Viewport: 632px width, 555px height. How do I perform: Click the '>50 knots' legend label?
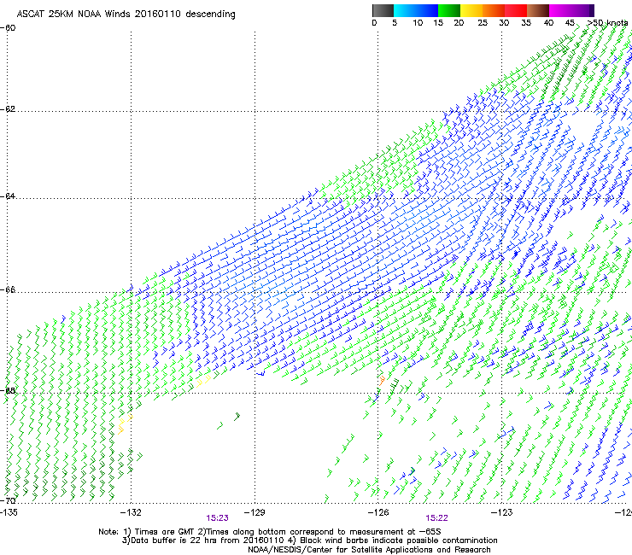click(607, 23)
